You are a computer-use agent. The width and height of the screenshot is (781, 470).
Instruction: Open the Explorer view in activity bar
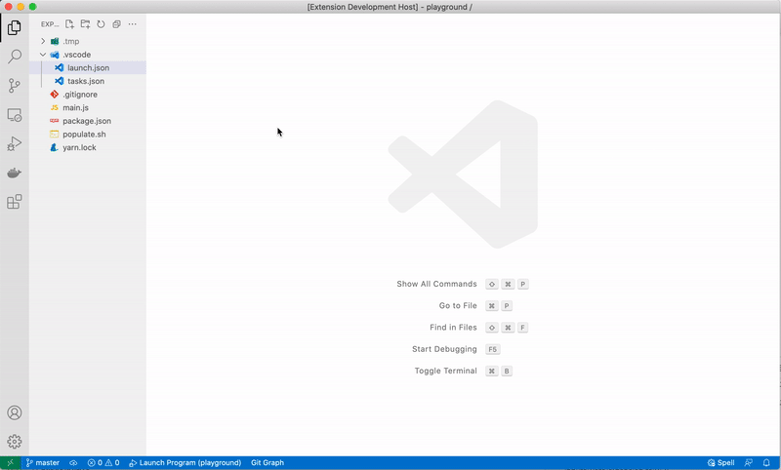coord(15,27)
